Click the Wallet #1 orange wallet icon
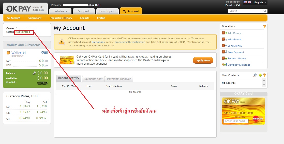 point(8,53)
